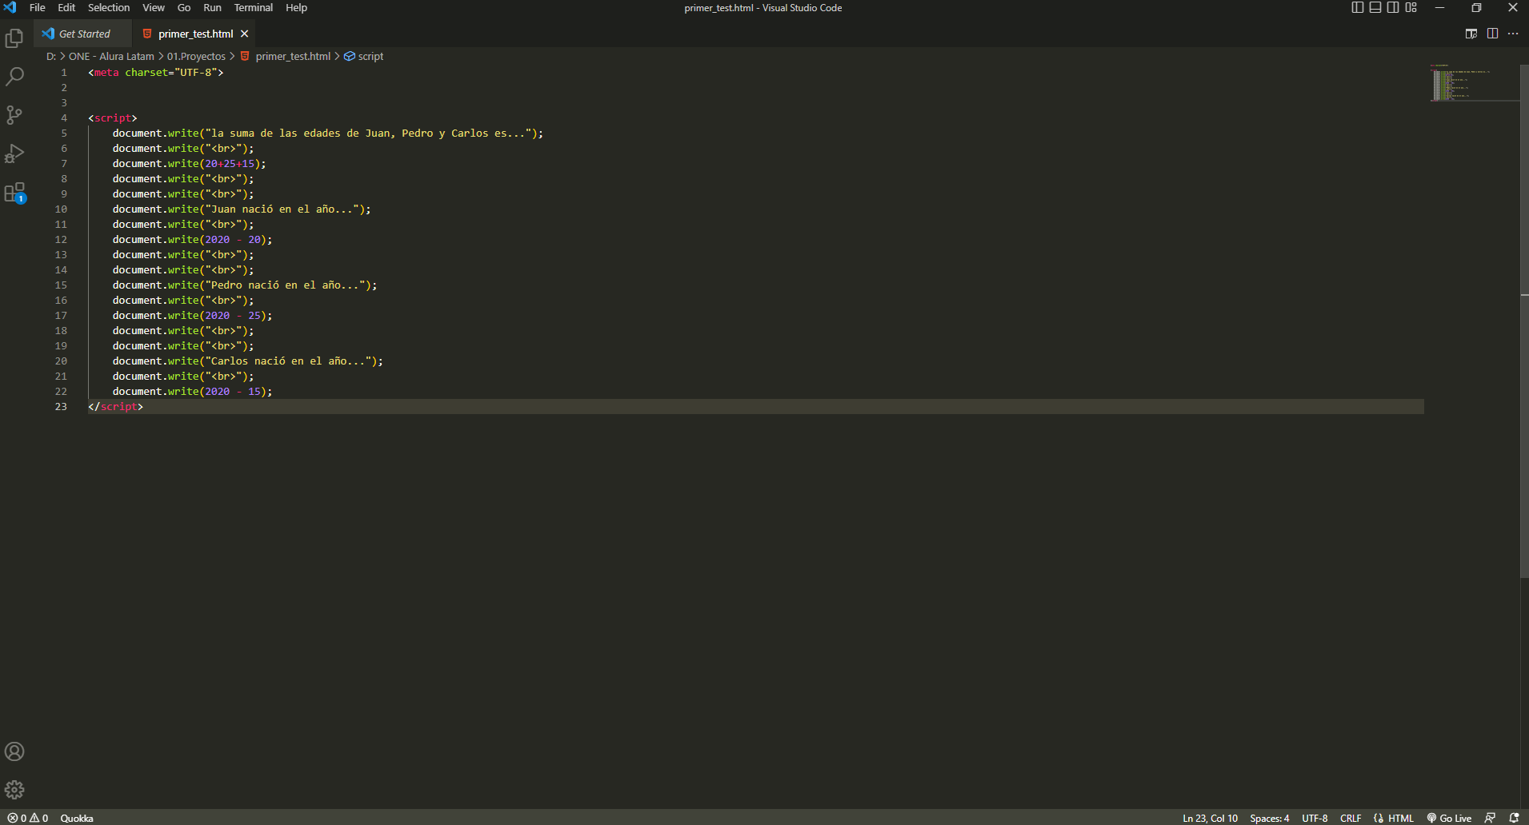The image size is (1529, 825).
Task: Open the File menu
Action: pos(38,7)
